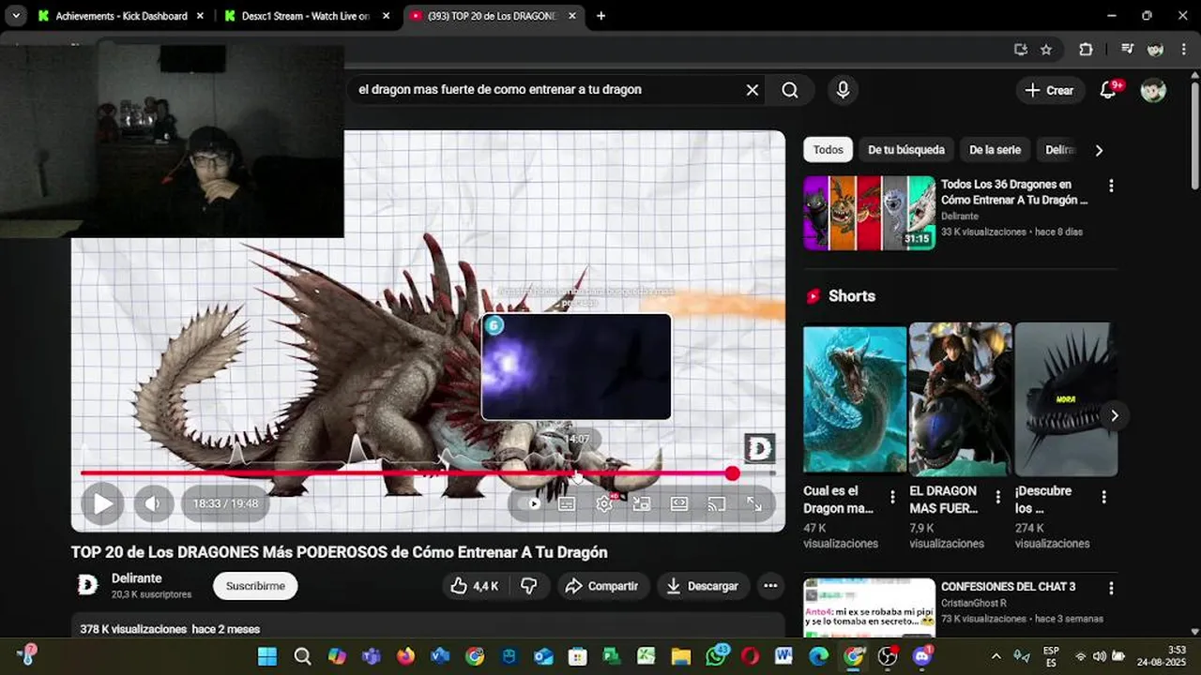
Task: Show more Shorts with the next arrow
Action: 1114,415
